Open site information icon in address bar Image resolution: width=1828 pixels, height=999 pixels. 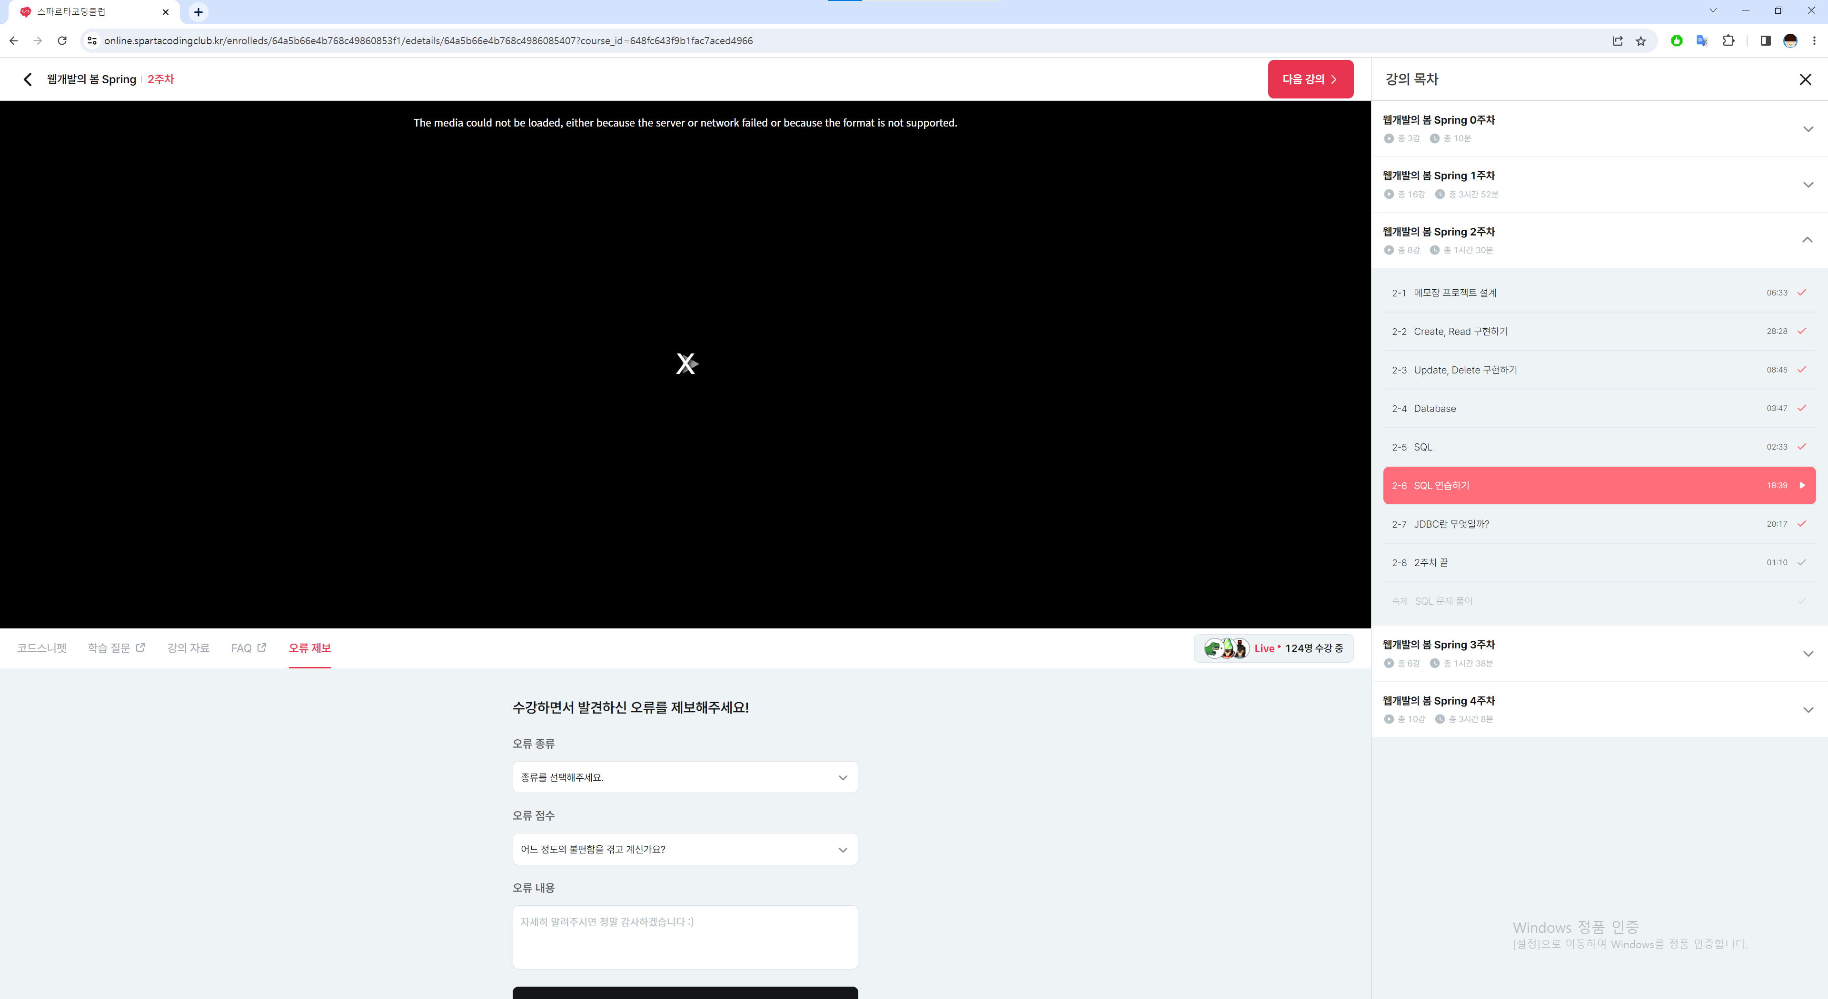pyautogui.click(x=91, y=41)
